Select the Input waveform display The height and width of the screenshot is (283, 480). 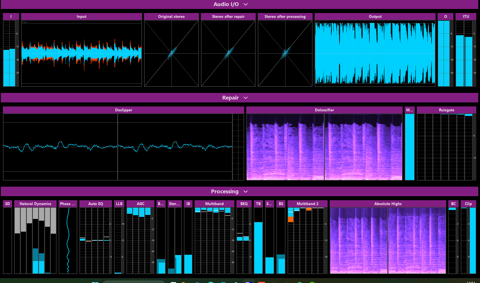81,53
